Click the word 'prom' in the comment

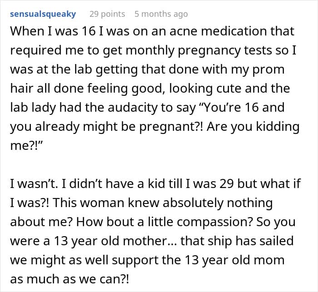click(x=268, y=69)
